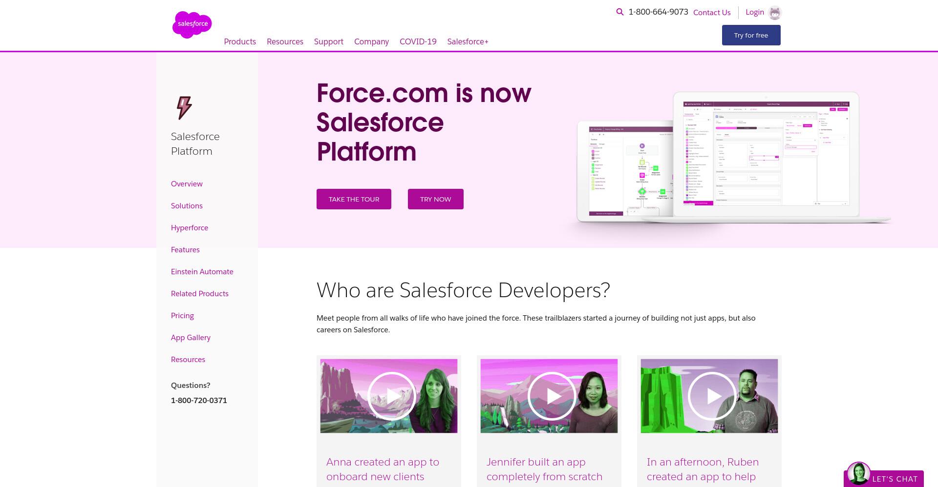Click the Salesforce cloud logo

coord(192,24)
